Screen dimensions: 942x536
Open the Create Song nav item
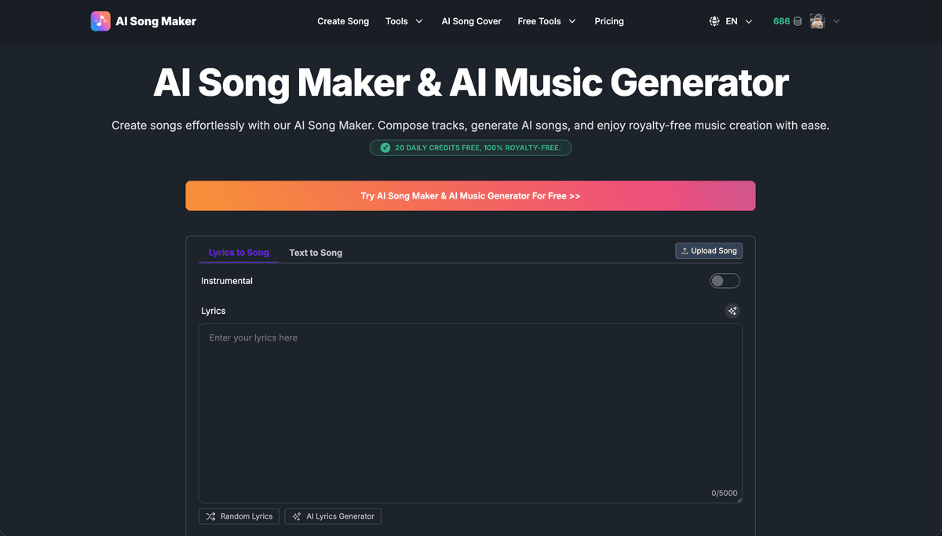[343, 21]
